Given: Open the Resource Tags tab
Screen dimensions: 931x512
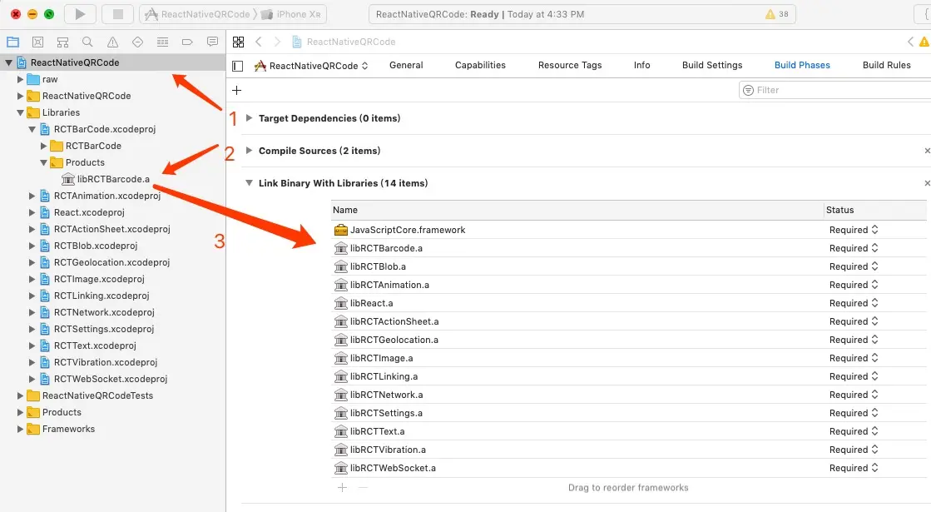Looking at the screenshot, I should tap(570, 65).
